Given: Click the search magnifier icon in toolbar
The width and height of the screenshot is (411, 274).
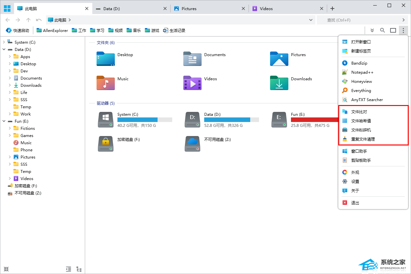Looking at the screenshot, I should click(x=382, y=30).
